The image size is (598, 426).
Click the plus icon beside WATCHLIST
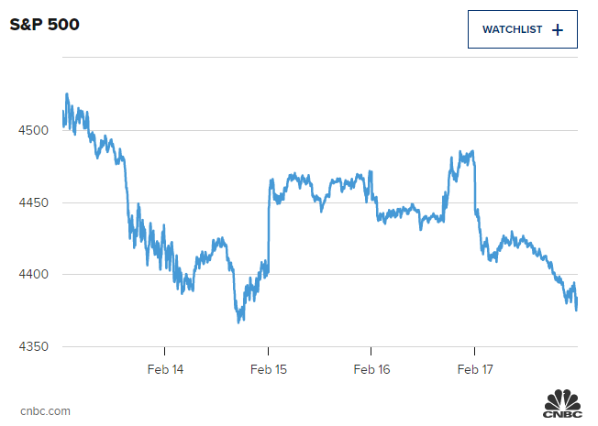(x=558, y=29)
